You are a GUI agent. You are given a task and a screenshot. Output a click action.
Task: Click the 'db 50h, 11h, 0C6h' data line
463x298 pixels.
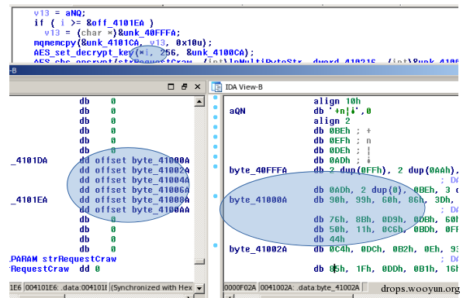(385, 230)
